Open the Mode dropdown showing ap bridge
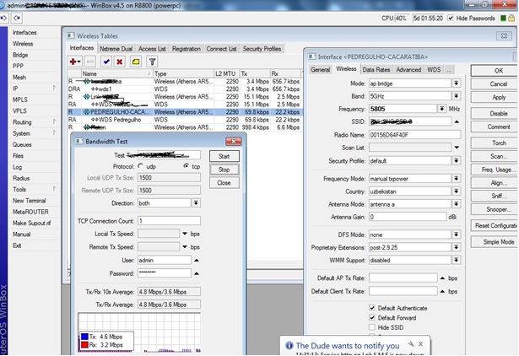The image size is (519, 356). click(x=456, y=84)
